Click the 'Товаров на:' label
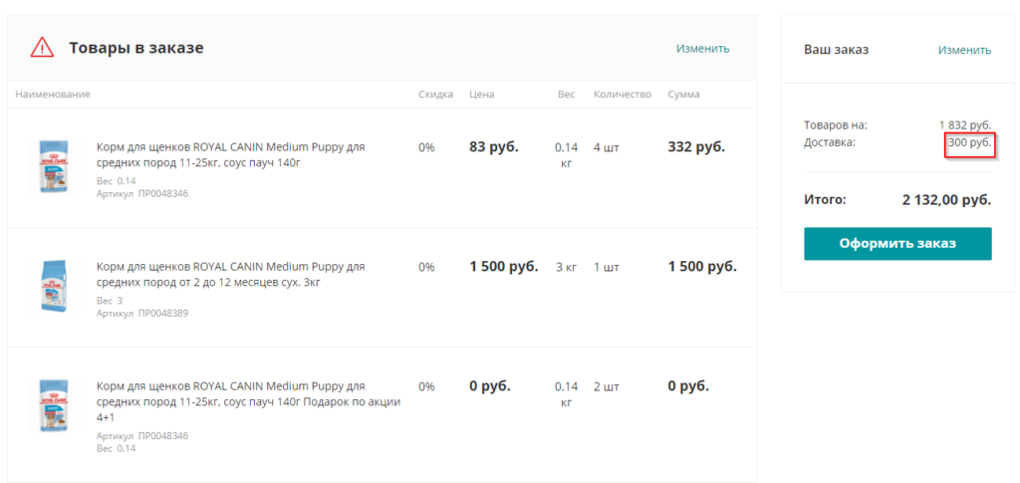The height and width of the screenshot is (483, 1020). pos(836,125)
